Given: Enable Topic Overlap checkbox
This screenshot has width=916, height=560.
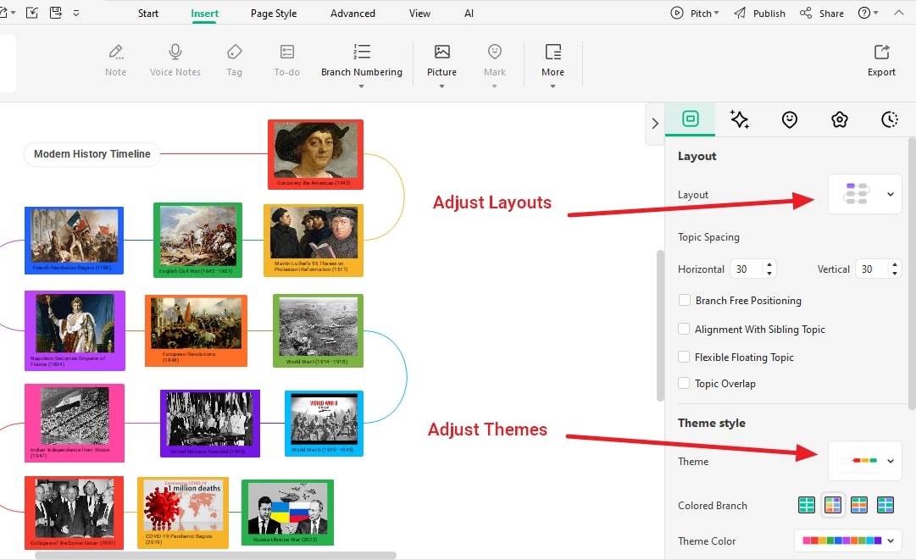Looking at the screenshot, I should 684,383.
